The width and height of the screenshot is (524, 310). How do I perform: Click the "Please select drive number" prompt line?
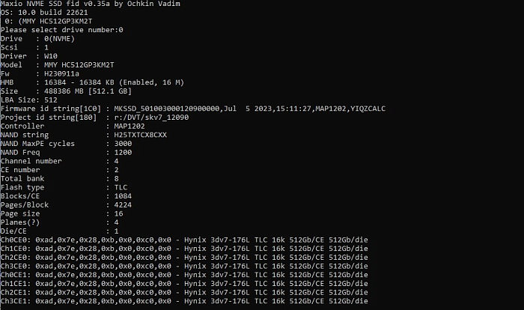click(x=62, y=30)
